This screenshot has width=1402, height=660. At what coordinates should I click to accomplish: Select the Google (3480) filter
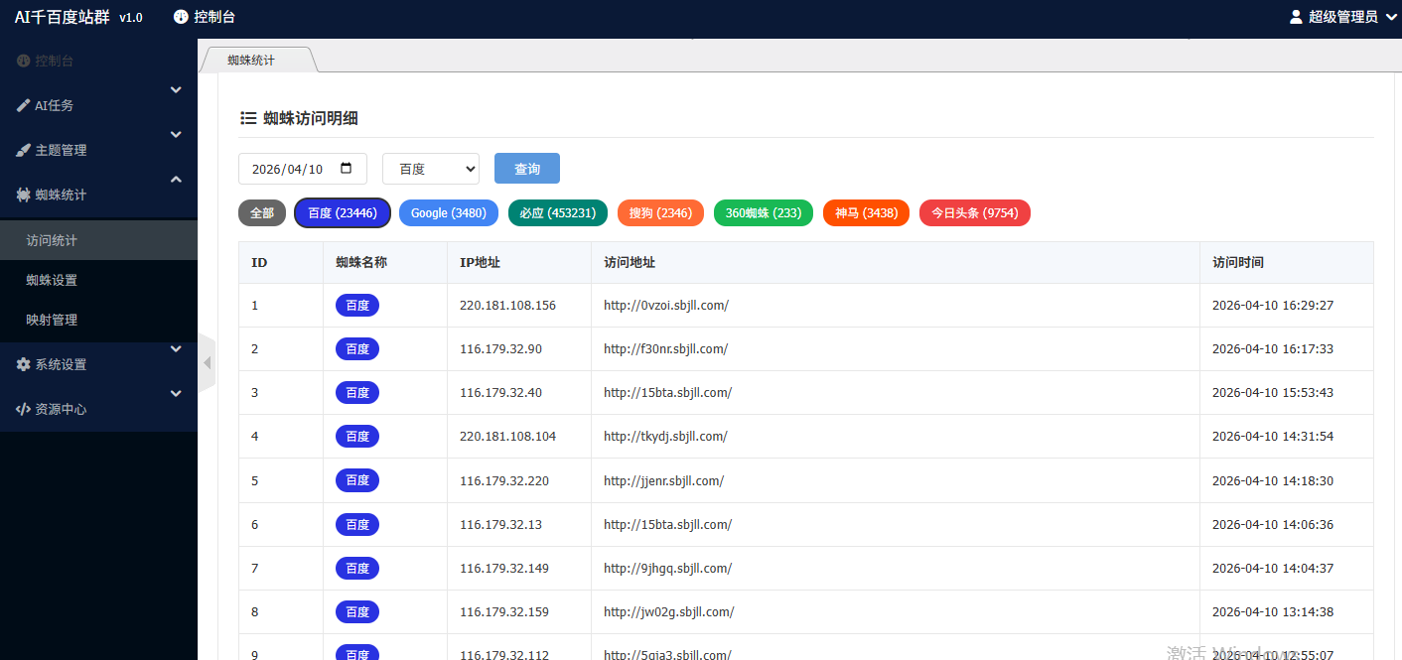[x=448, y=212]
